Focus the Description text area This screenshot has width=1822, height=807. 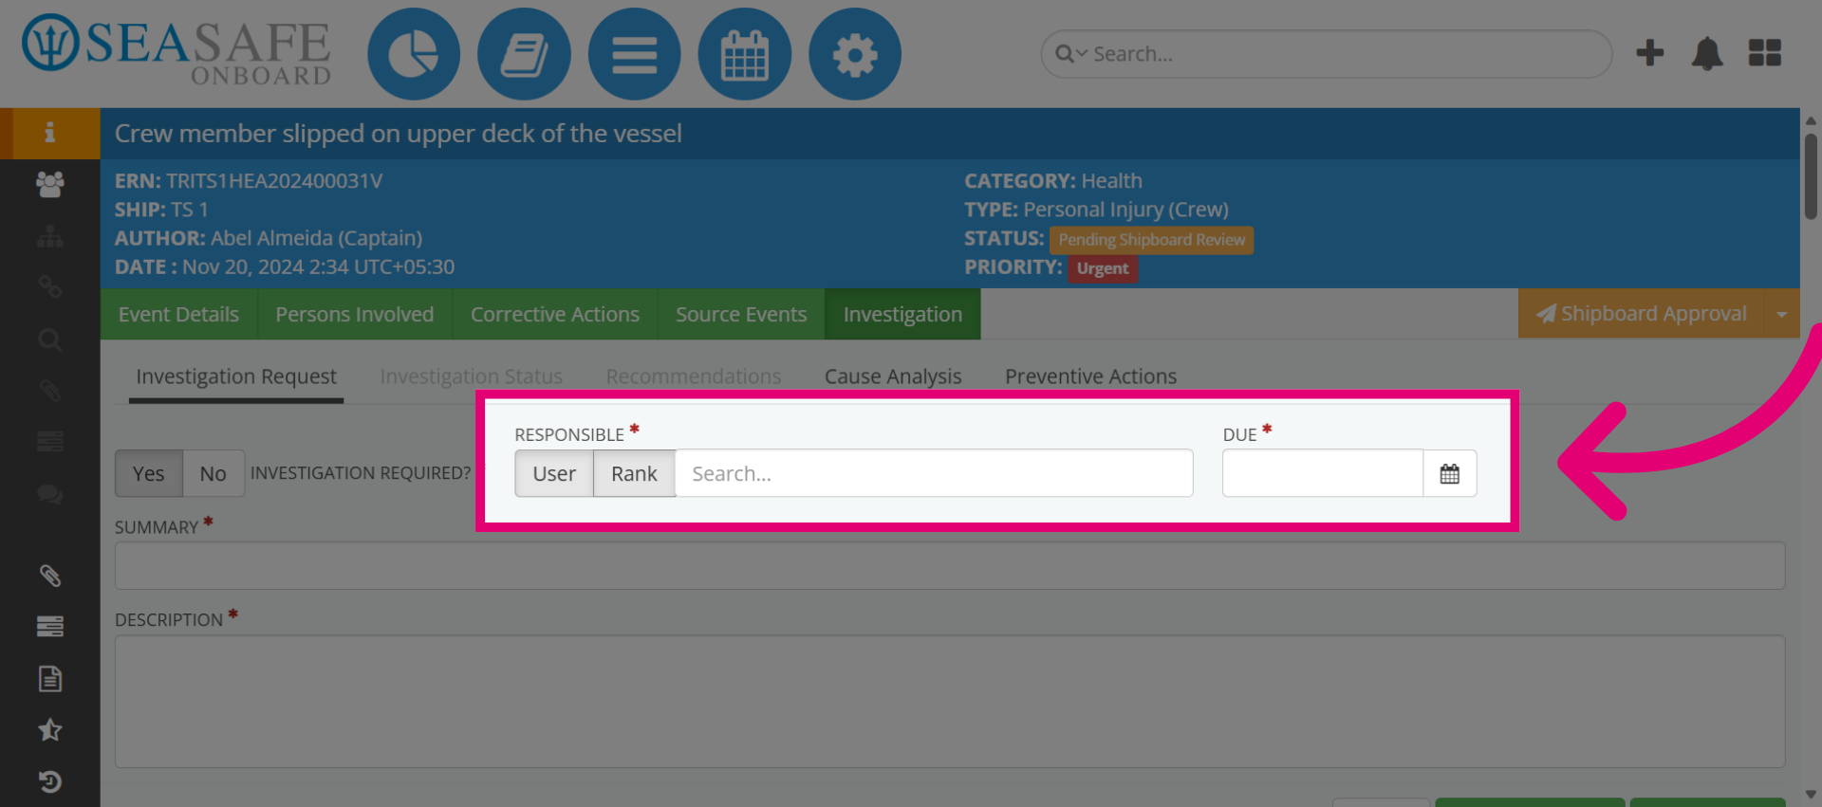click(950, 701)
